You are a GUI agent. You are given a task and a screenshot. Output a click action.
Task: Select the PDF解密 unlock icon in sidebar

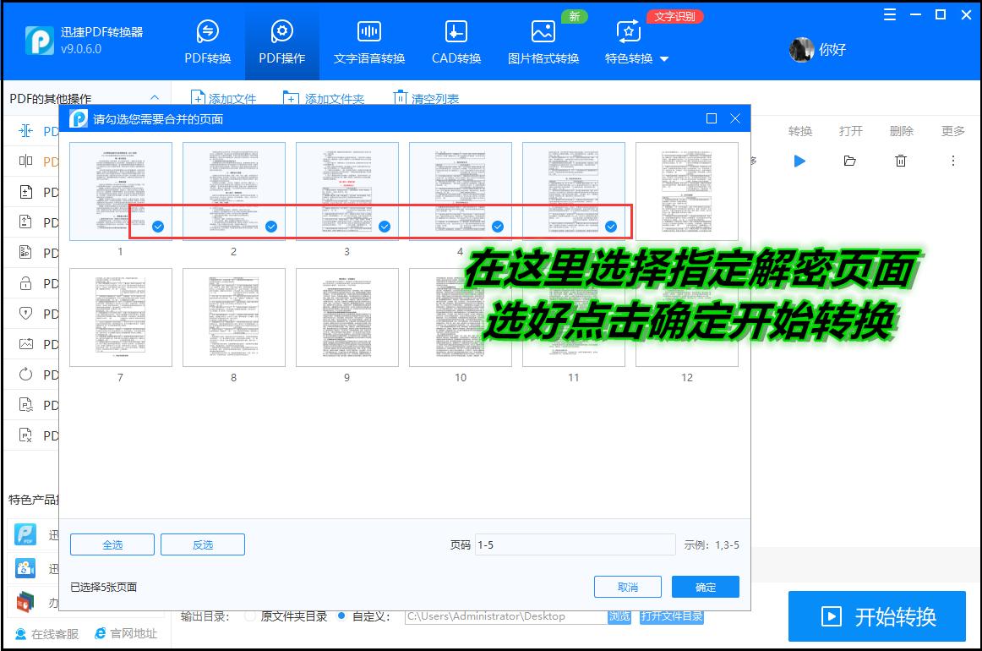[x=26, y=283]
